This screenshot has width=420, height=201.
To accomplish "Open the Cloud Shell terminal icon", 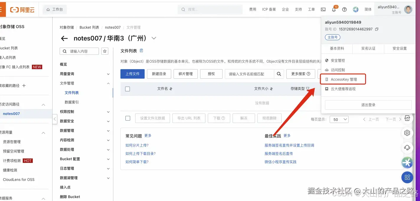I will tap(323, 9).
